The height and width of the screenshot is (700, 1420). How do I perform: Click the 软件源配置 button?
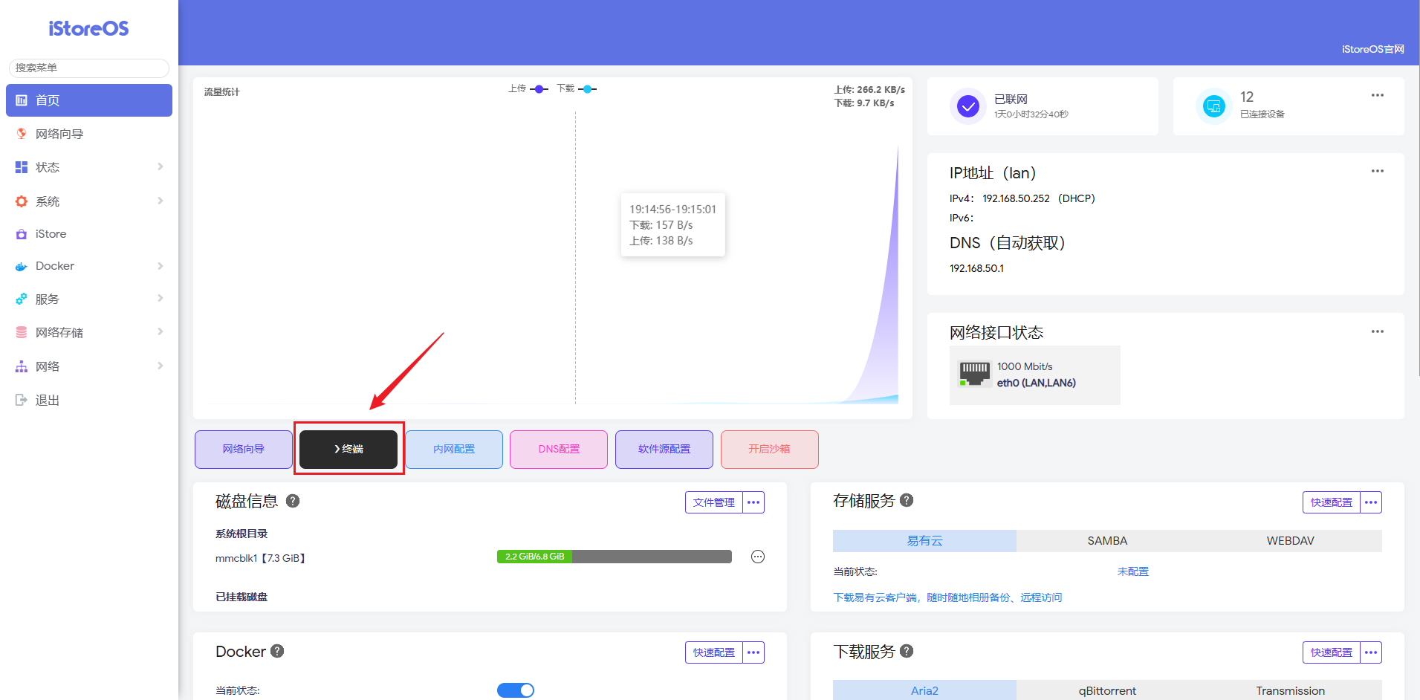point(664,450)
